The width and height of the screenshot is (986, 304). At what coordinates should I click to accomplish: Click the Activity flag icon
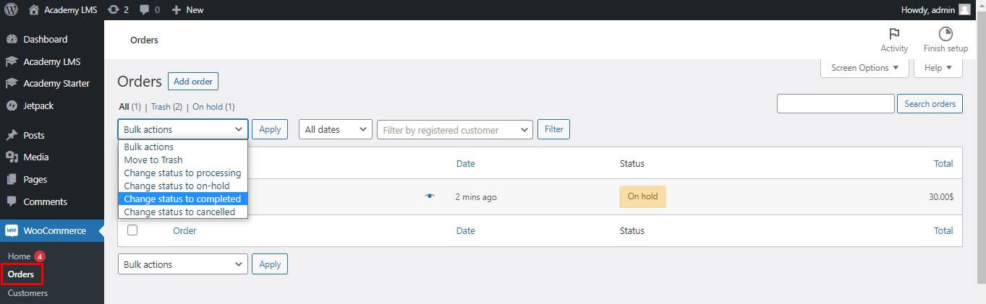click(894, 34)
